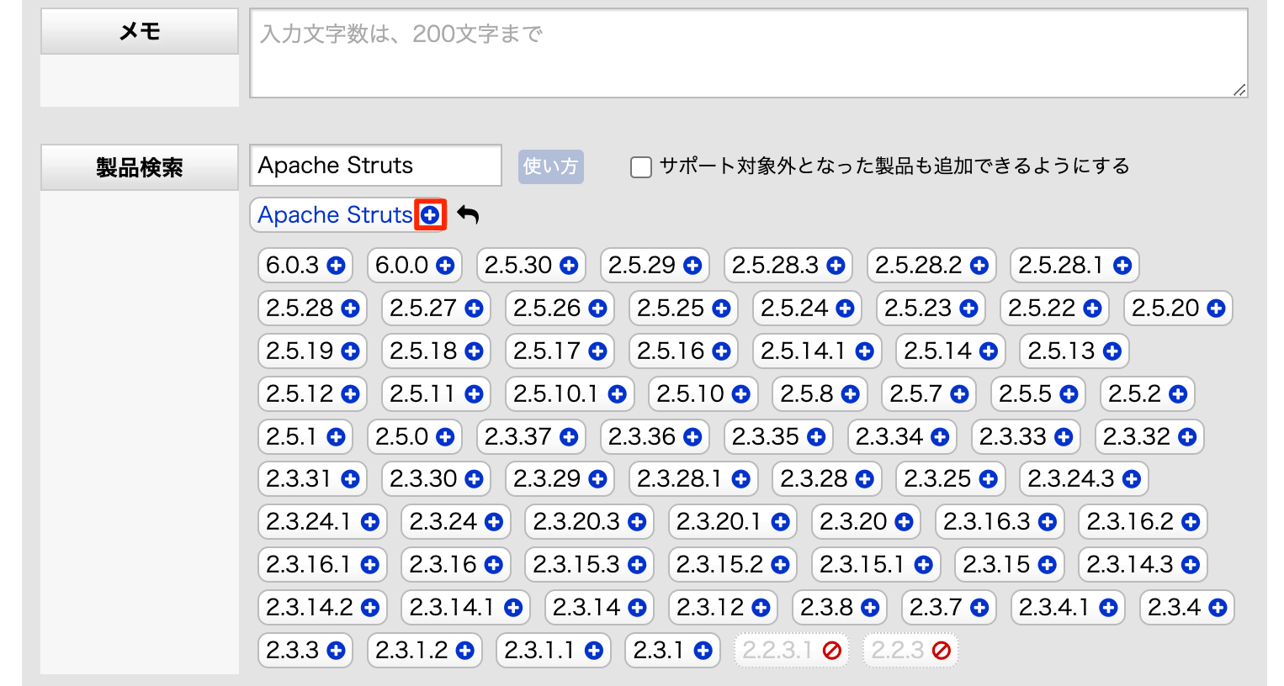Add version 2.5.28.3 using plus icon
This screenshot has width=1284, height=686.
click(836, 266)
